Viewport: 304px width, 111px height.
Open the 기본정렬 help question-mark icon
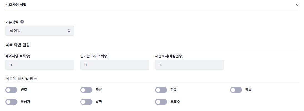(x=22, y=22)
